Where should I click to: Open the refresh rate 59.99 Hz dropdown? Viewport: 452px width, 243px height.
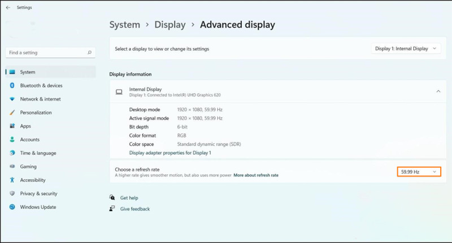click(419, 172)
